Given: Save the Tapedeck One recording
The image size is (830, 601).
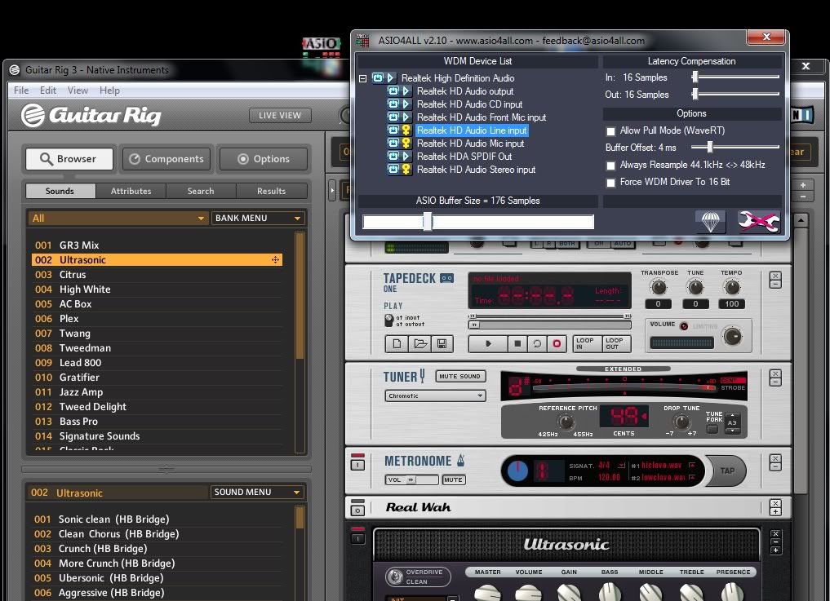Looking at the screenshot, I should [x=442, y=344].
